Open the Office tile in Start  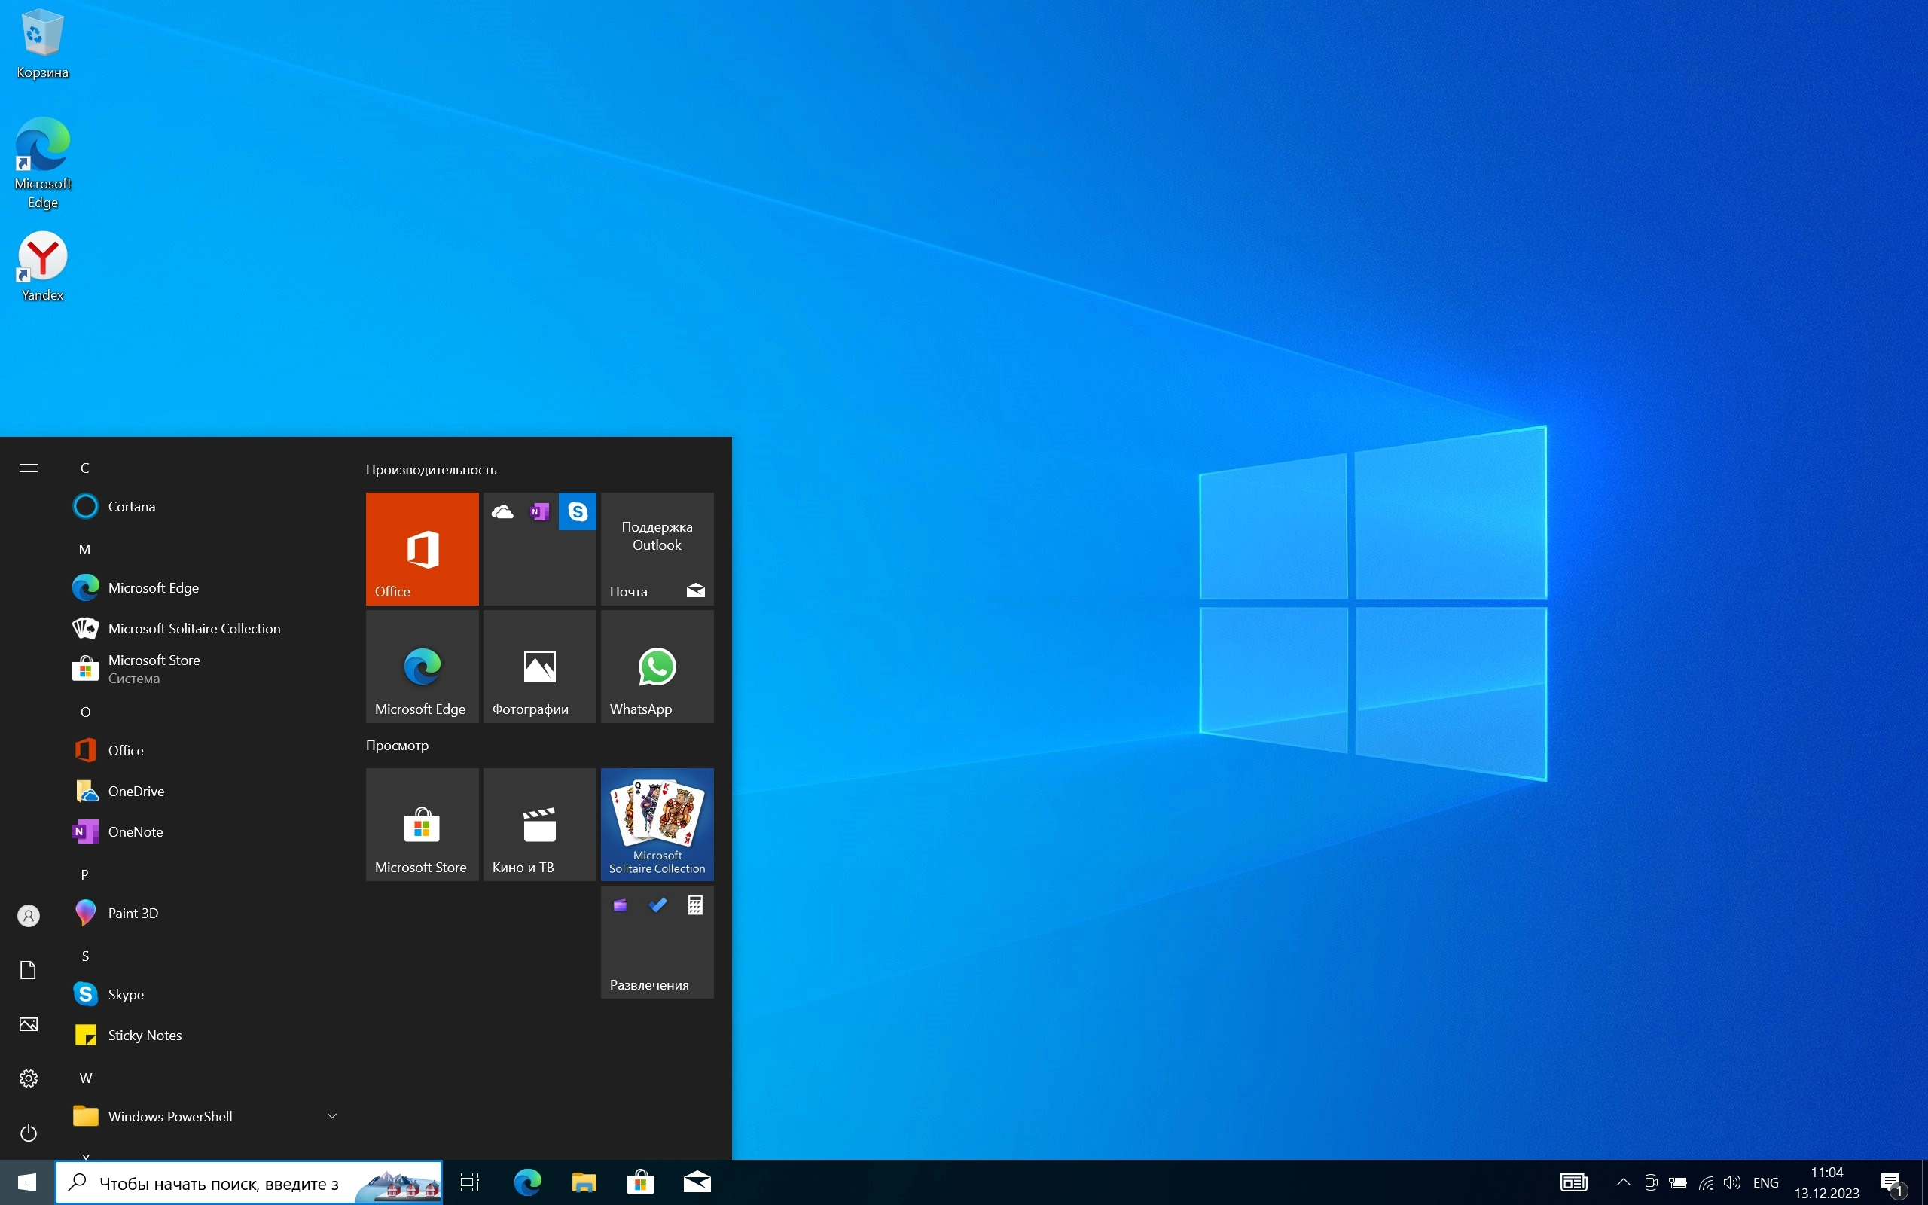[422, 548]
